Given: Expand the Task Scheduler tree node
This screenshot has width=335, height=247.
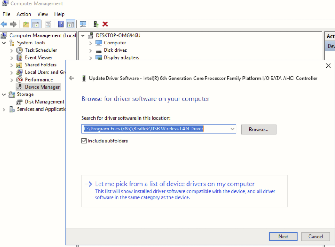Looking at the screenshot, I should click(12, 50).
